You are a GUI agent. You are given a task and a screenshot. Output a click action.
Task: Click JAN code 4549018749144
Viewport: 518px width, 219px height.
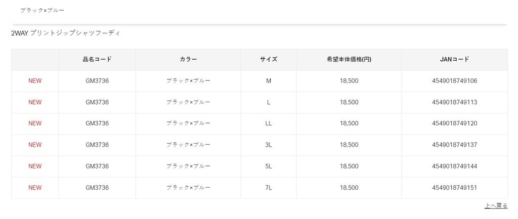(455, 166)
